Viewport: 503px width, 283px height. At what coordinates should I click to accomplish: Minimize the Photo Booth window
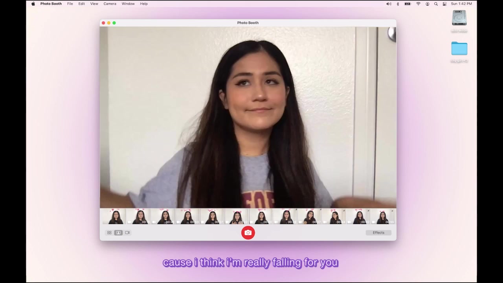109,23
